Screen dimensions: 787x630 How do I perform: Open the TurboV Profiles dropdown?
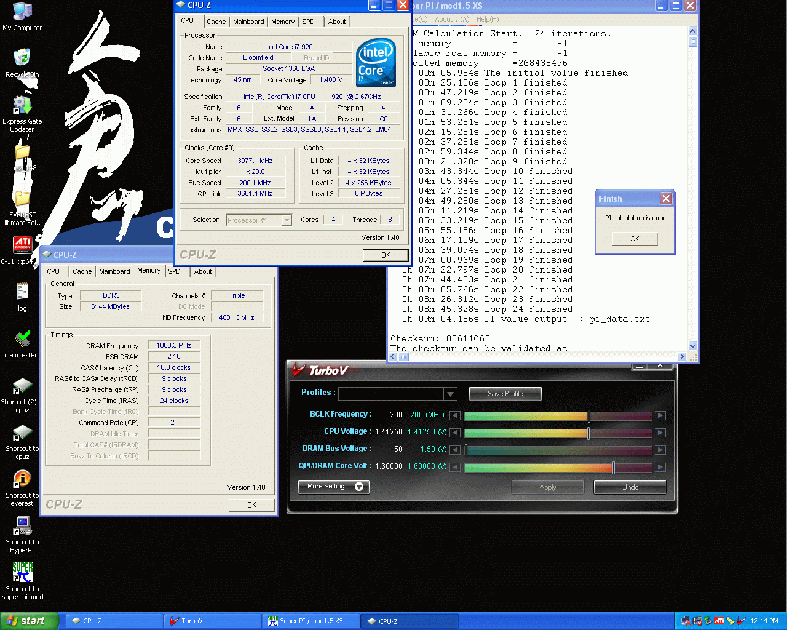pyautogui.click(x=451, y=394)
